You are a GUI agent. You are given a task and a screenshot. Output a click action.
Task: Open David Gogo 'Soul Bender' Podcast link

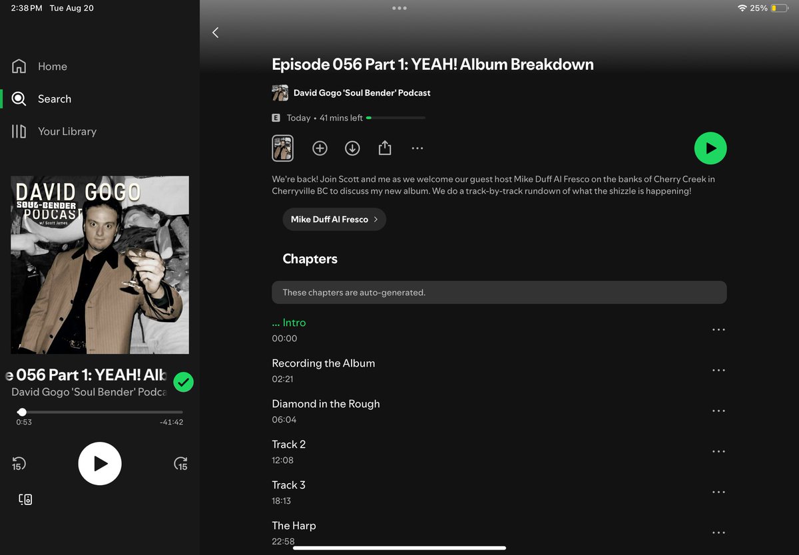tap(362, 93)
